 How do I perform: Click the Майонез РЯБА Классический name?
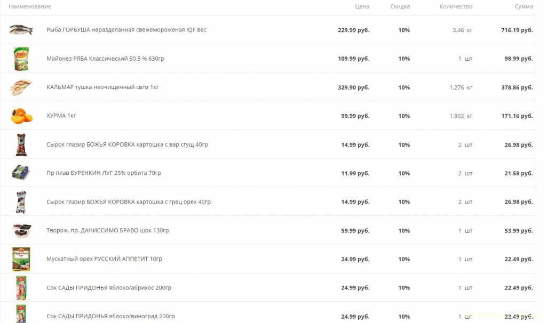105,59
